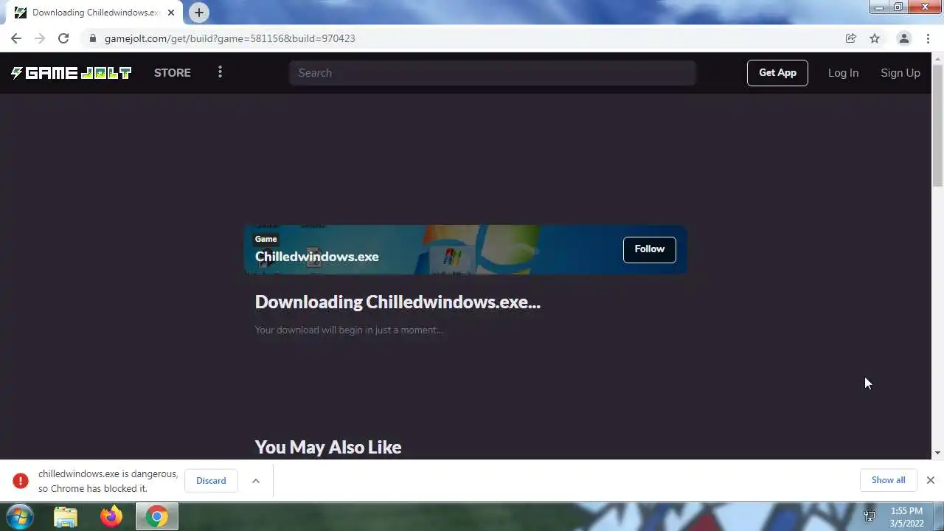Click the taskbar clock showing 1:55 PM
944x531 pixels.
pos(906,517)
